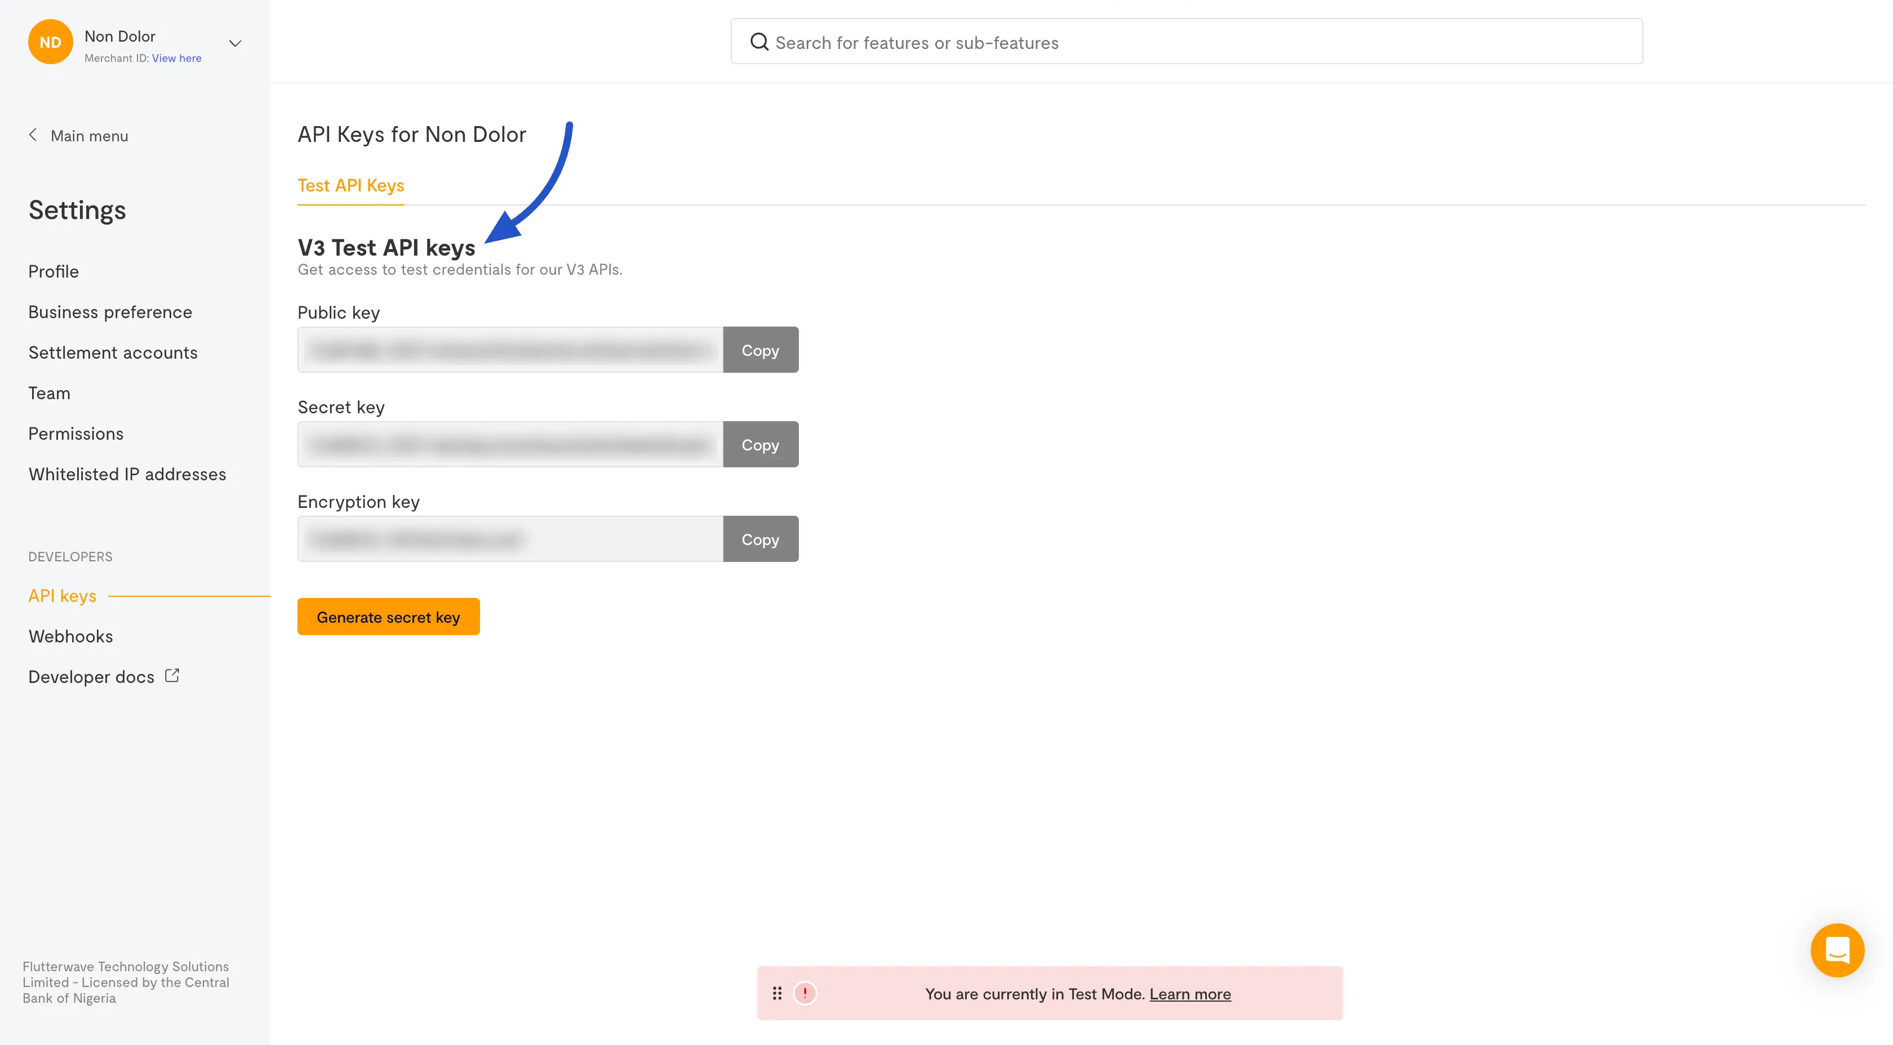Click Learn more in Test Mode banner
This screenshot has height=1045, width=1893.
(x=1190, y=994)
